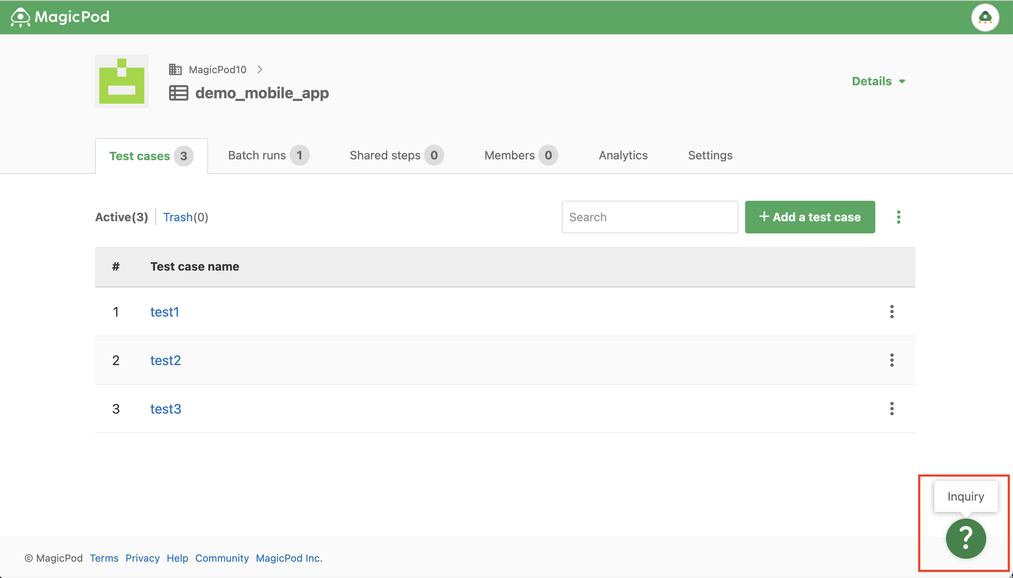The width and height of the screenshot is (1013, 578).
Task: Click the Inquiry tooltip label
Action: [x=966, y=496]
